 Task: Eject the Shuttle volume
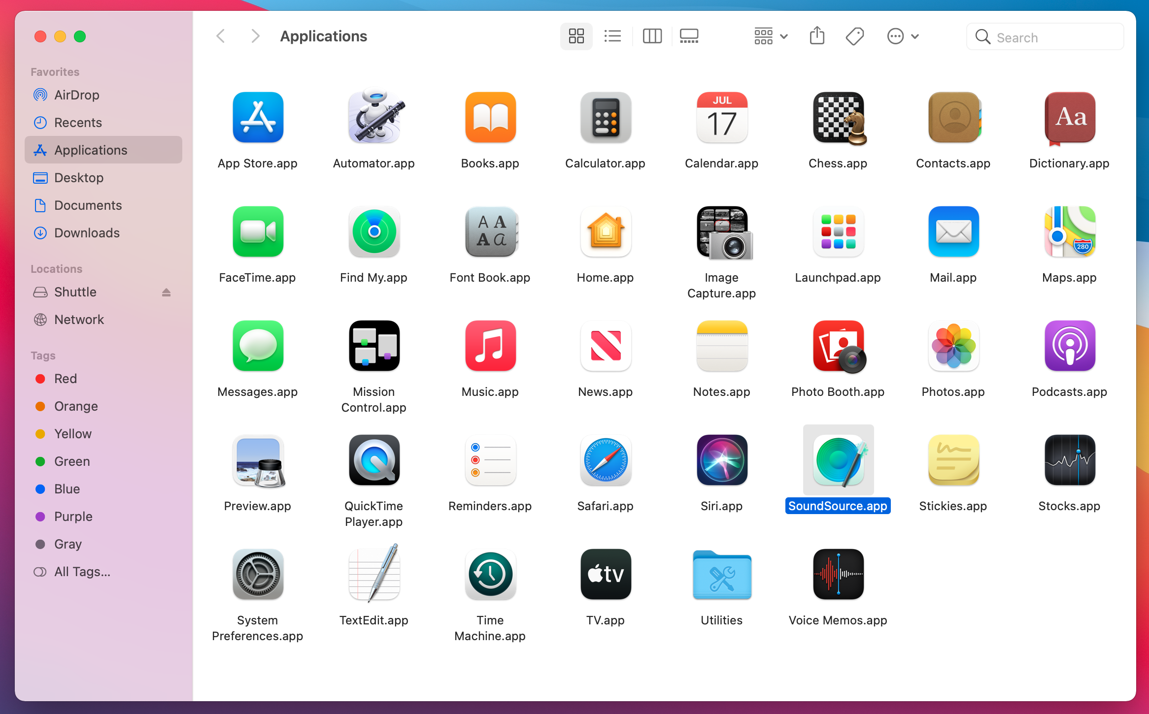click(166, 292)
